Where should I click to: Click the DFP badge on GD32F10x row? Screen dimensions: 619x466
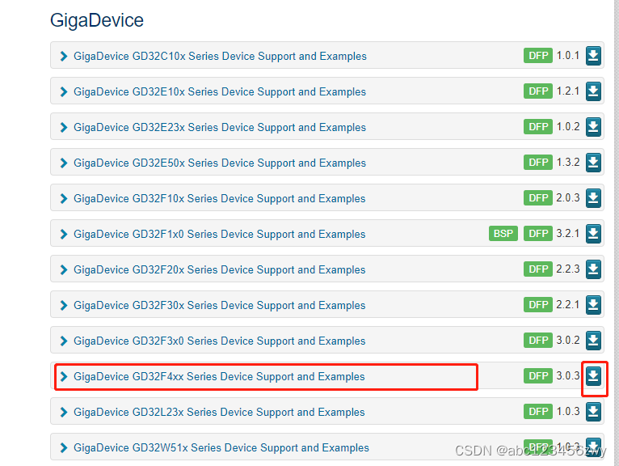[x=538, y=198]
